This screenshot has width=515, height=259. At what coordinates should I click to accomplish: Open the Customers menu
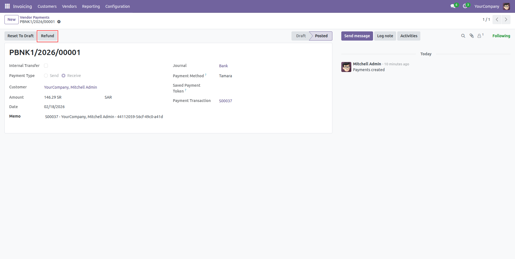click(x=47, y=6)
